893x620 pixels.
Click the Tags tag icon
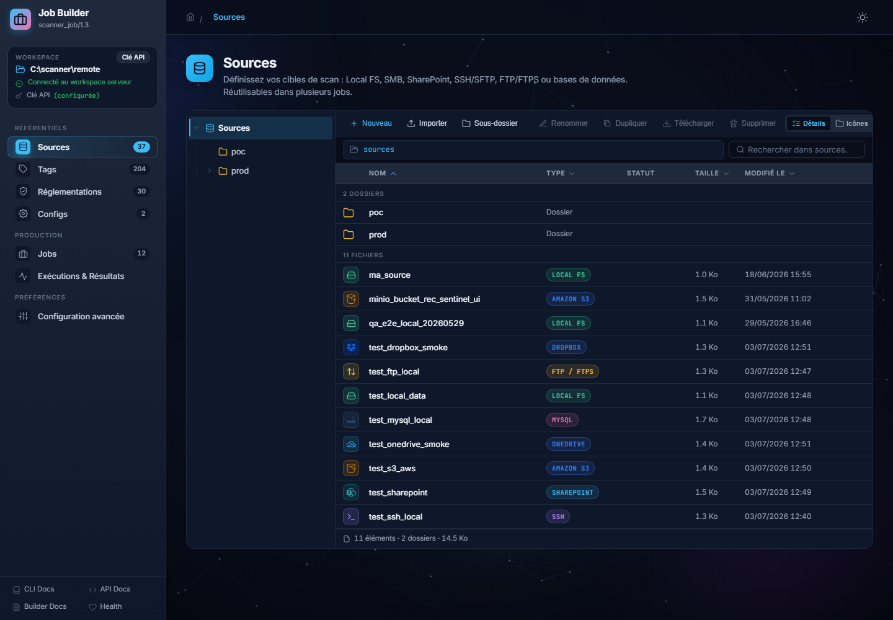23,169
